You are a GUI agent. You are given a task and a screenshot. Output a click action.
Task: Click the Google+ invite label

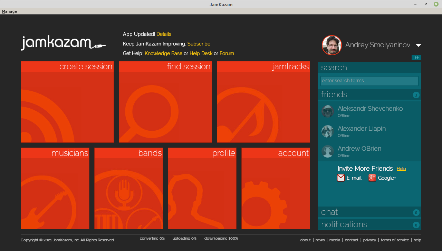[387, 178]
